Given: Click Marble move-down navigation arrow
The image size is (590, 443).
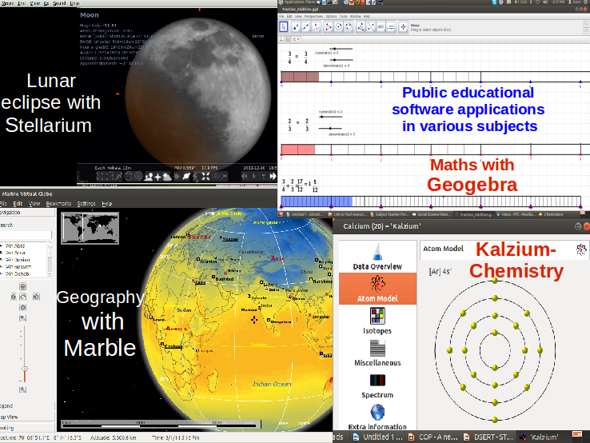Looking at the screenshot, I should point(22,308).
